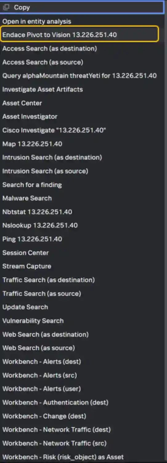Image resolution: width=167 pixels, height=463 pixels.
Task: Open Workbench - Risk (risk_object) as Asset
Action: tap(63, 457)
